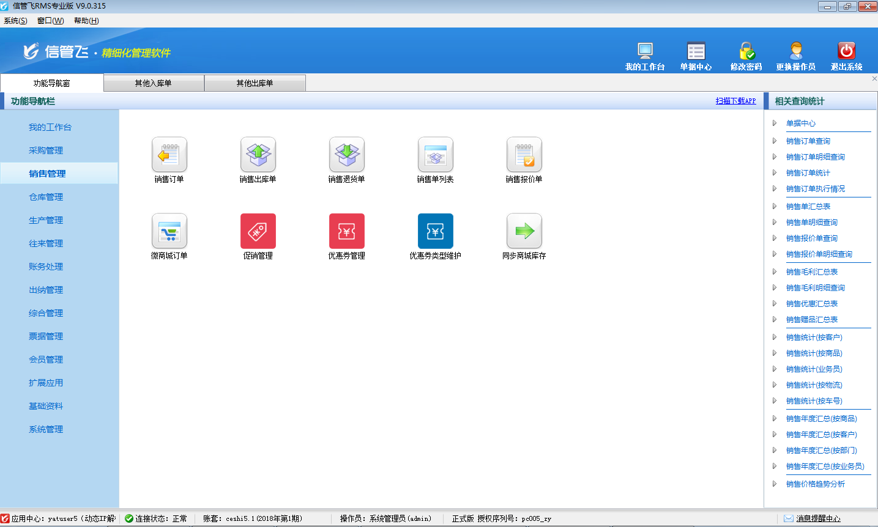
Task: Expand the triangle next to 销售订单查询
Action: coord(775,141)
